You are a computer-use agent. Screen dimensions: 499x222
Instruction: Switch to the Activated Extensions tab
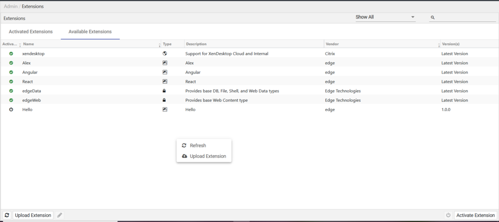tap(31, 32)
